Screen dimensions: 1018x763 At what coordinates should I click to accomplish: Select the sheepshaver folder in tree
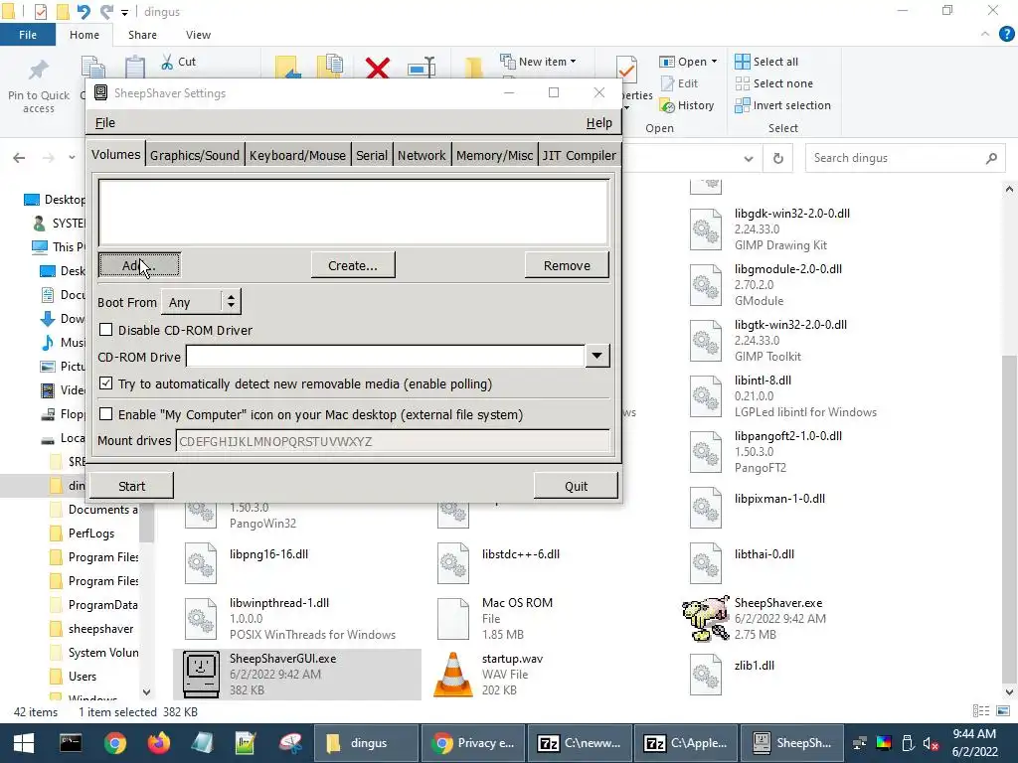tap(100, 629)
